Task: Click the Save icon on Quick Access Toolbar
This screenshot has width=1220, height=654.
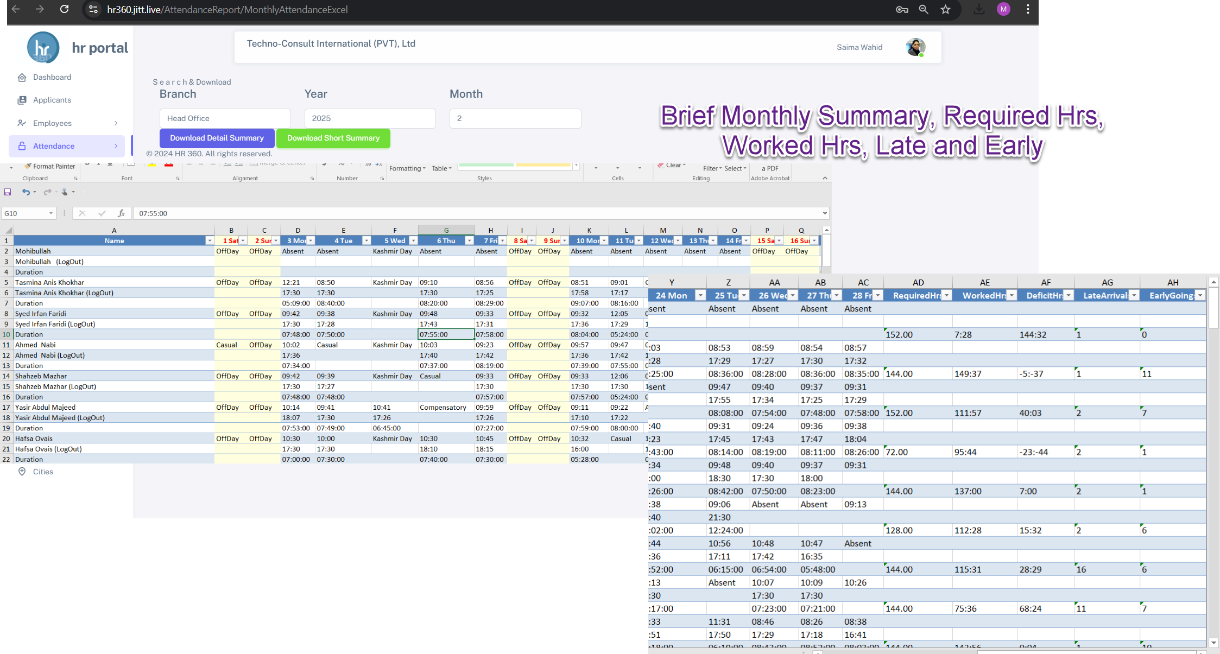Action: [x=8, y=192]
